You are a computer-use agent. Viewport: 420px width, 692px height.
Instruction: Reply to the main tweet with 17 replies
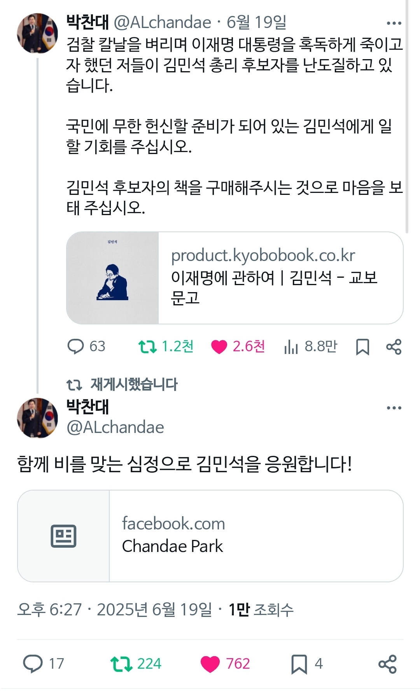pos(33,663)
